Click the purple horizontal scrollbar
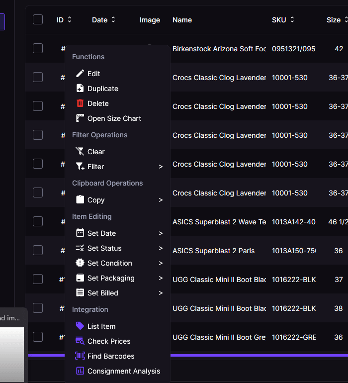Screen dimensions: 348x383 188,356
